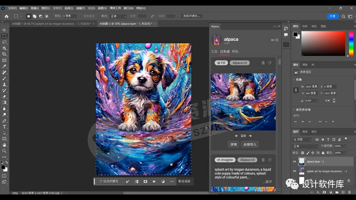Select the Rectangular Marquee tool in toolbox
Screen dimensions: 356x200
(x=4, y=36)
